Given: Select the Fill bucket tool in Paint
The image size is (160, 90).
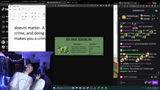Looking at the screenshot, I should 35,13.
